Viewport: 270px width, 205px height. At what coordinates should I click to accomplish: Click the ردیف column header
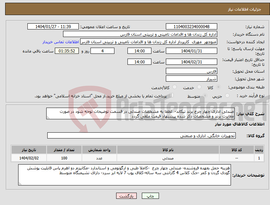coord(259,150)
